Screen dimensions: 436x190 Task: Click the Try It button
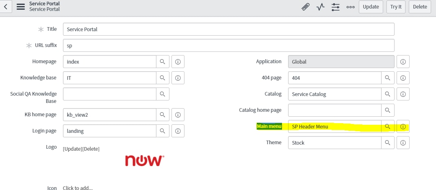pyautogui.click(x=396, y=7)
